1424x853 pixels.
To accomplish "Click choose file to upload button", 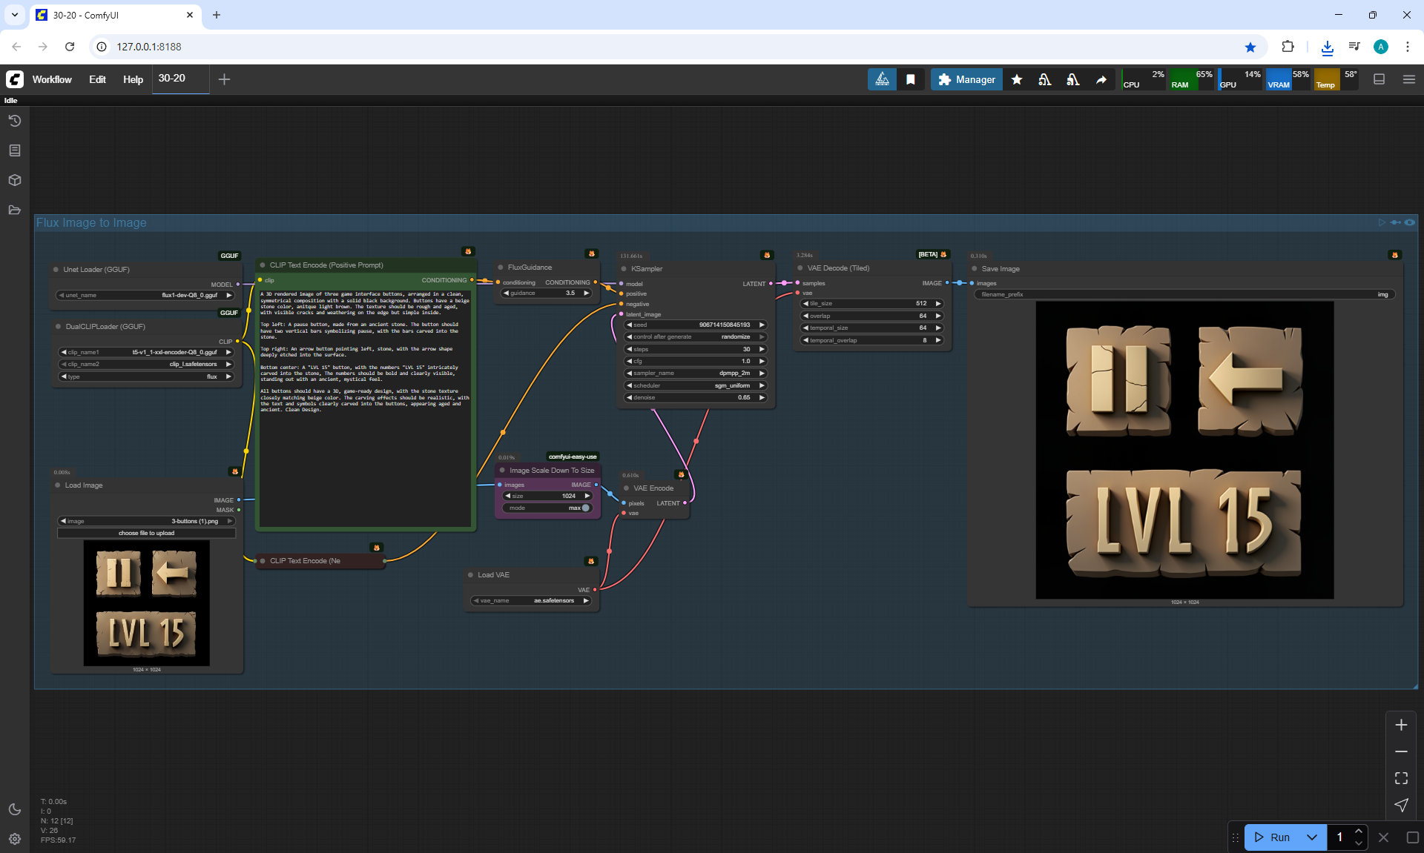I will (146, 533).
